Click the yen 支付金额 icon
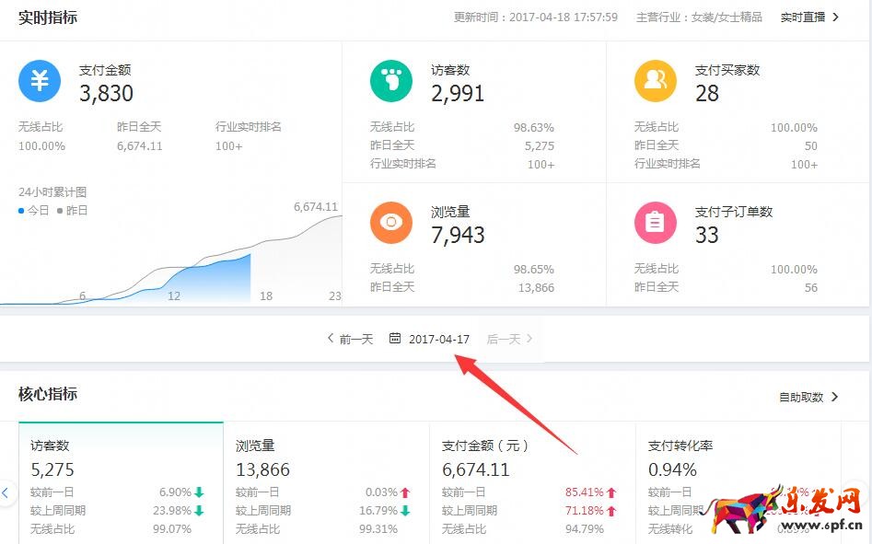The height and width of the screenshot is (544, 872). tap(40, 81)
